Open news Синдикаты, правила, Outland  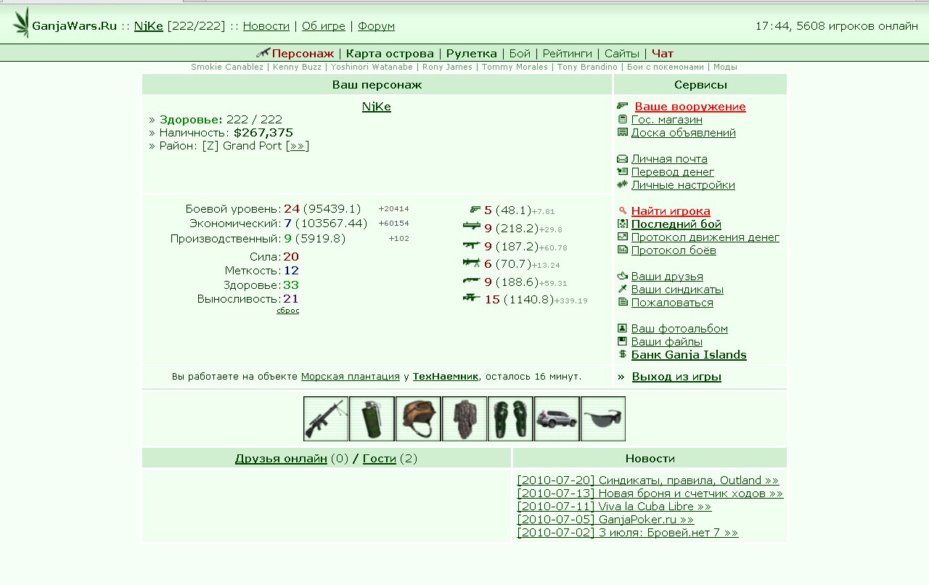click(x=648, y=480)
